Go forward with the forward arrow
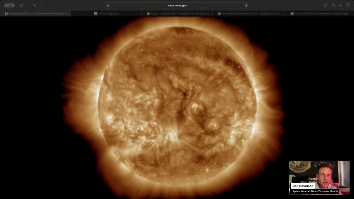 click(42, 5)
